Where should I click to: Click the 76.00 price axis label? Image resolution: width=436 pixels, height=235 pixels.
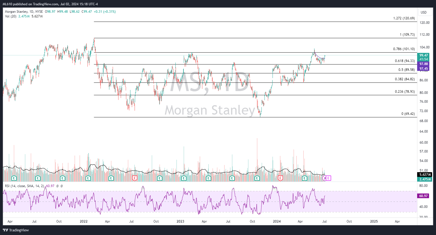(x=424, y=102)
